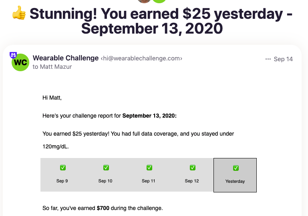The width and height of the screenshot is (308, 216).
Task: Click the green checkmark above Sep 12
Action: click(192, 168)
